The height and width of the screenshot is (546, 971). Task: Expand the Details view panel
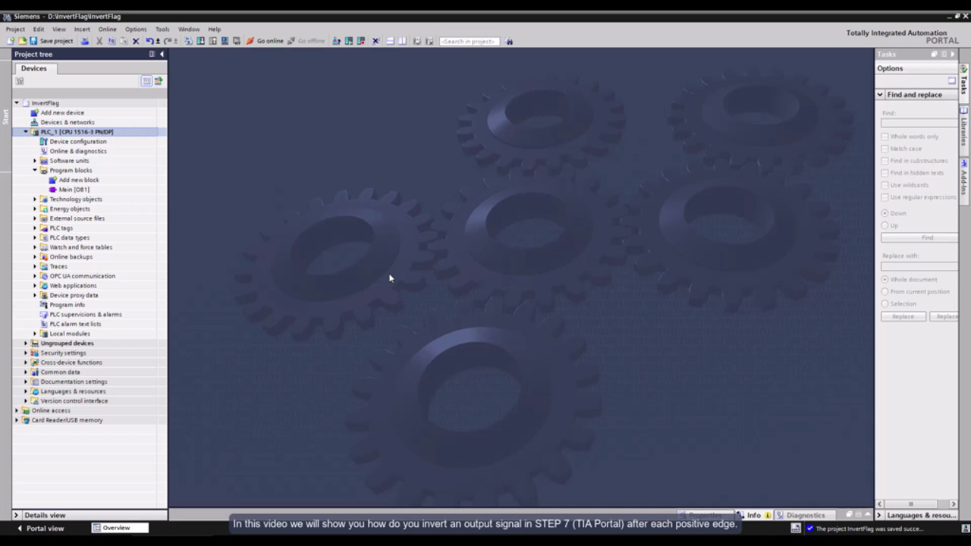[x=17, y=516]
